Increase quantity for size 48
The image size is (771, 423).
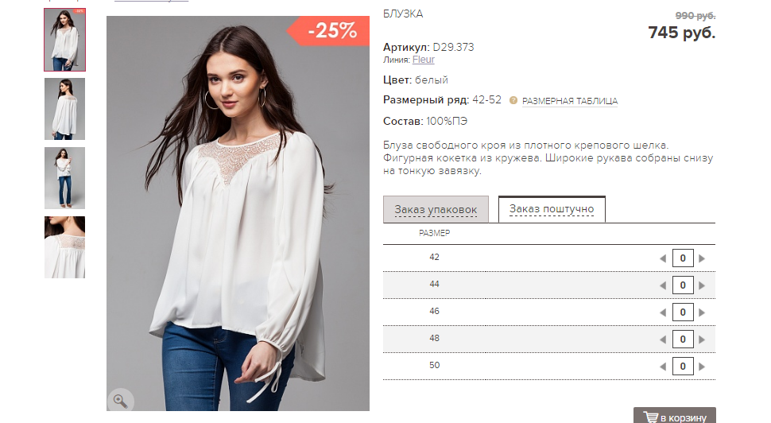point(702,340)
